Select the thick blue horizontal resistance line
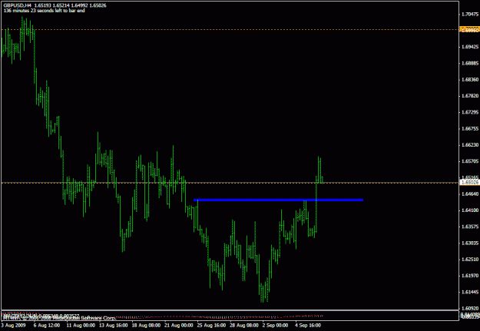Image resolution: width=480 pixels, height=331 pixels. click(278, 200)
